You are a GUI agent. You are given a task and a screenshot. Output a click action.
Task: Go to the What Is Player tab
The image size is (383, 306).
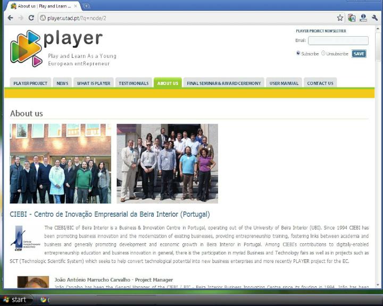94,83
